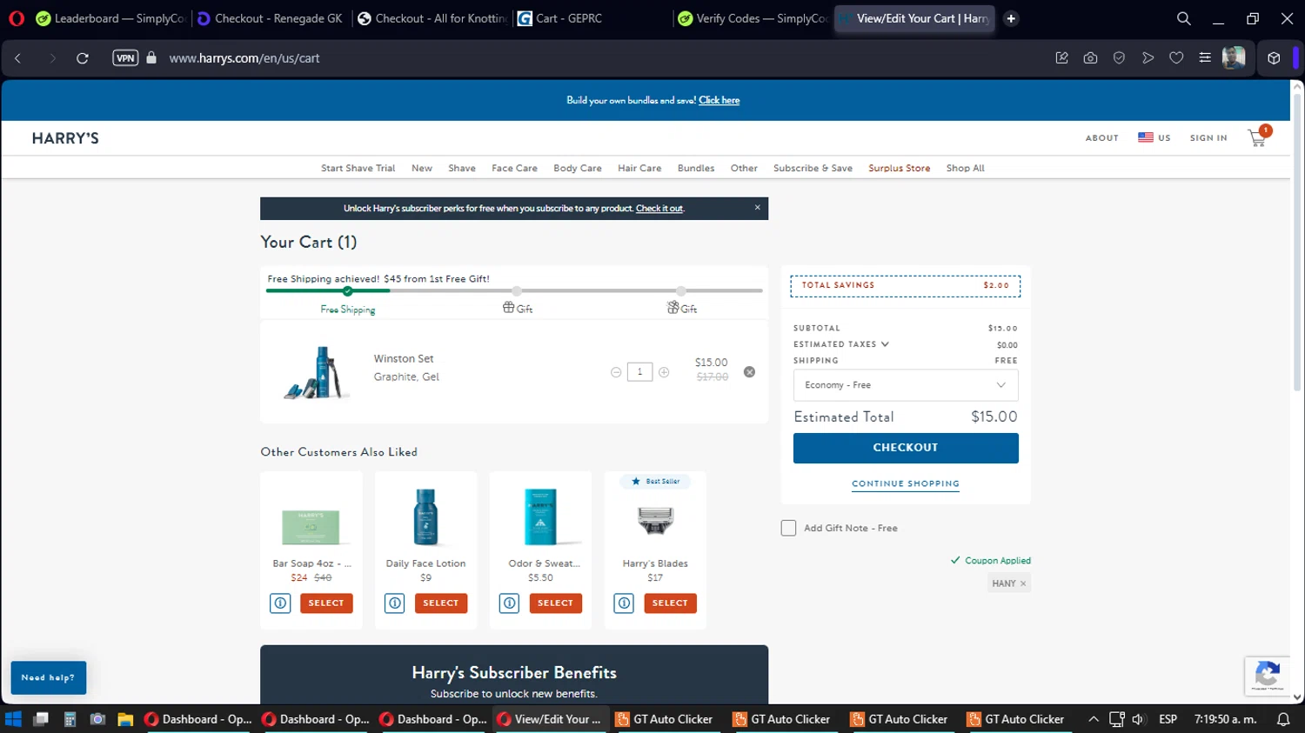The height and width of the screenshot is (733, 1305).
Task: Add page to bookmarks with heart icon
Action: point(1176,58)
